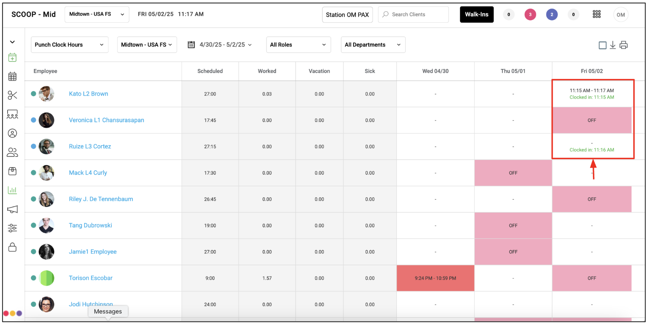The width and height of the screenshot is (649, 326).
Task: Open Kato L2 Brown employee link
Action: coord(88,94)
